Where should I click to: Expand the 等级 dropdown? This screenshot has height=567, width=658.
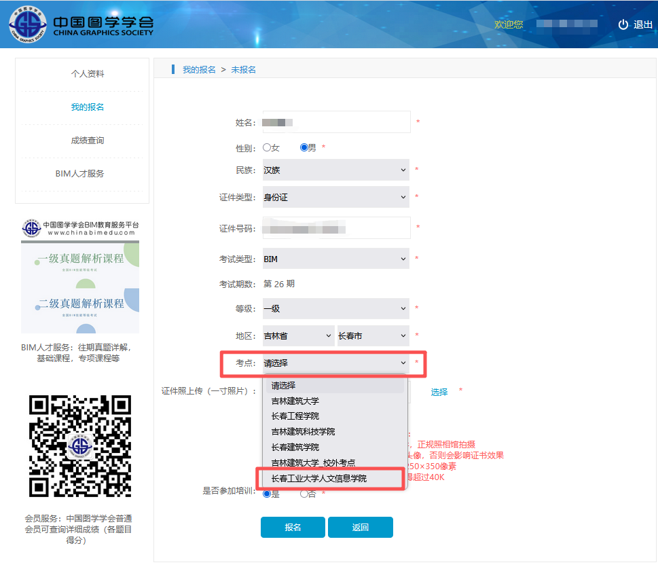[335, 308]
